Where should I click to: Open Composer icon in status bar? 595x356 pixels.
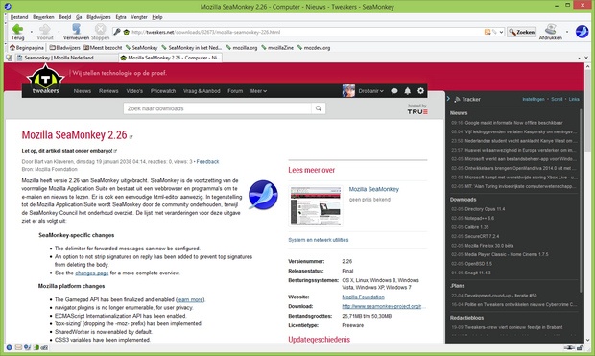(27, 347)
